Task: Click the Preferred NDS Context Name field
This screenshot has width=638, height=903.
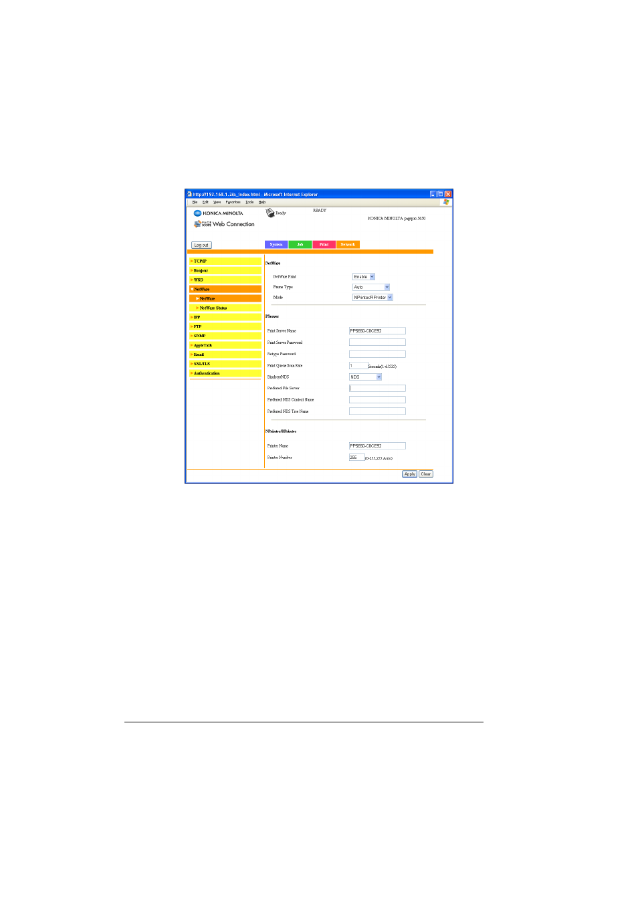Action: tap(377, 400)
